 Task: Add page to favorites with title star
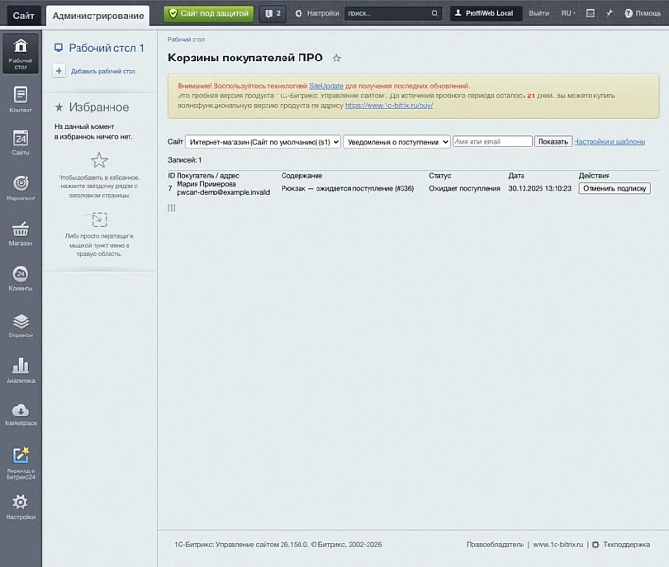(336, 58)
